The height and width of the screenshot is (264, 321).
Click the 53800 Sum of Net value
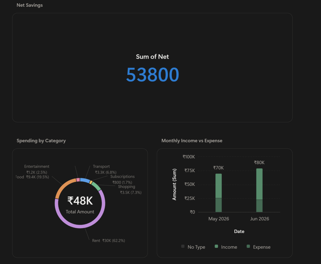[x=153, y=75]
